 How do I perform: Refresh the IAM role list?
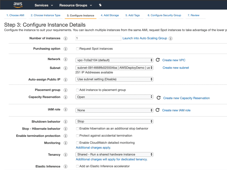158,110
